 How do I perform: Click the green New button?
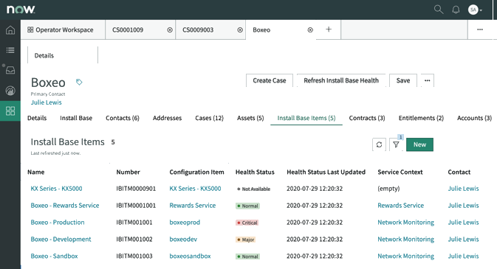pyautogui.click(x=419, y=144)
